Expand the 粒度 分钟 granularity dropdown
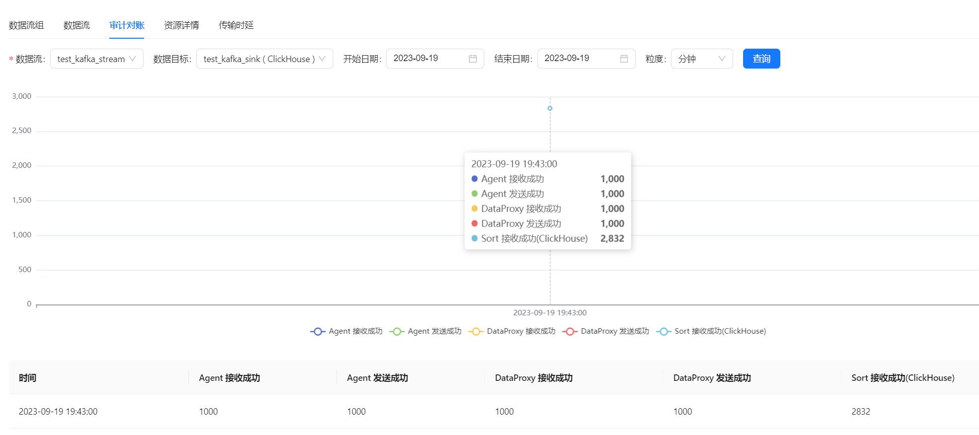979x435 pixels. click(x=701, y=59)
